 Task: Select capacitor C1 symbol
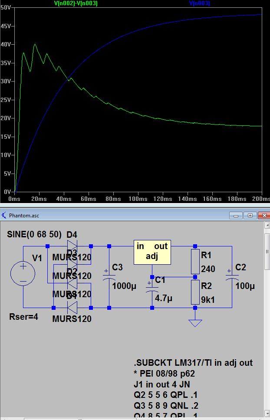click(x=152, y=287)
